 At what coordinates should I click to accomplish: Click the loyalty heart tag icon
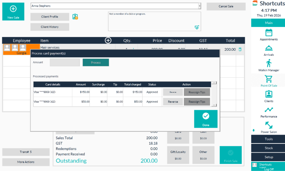pyautogui.click(x=196, y=28)
